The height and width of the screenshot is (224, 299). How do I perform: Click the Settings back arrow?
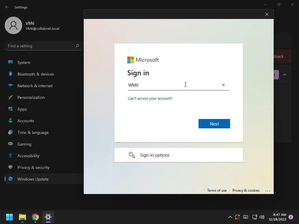point(7,7)
